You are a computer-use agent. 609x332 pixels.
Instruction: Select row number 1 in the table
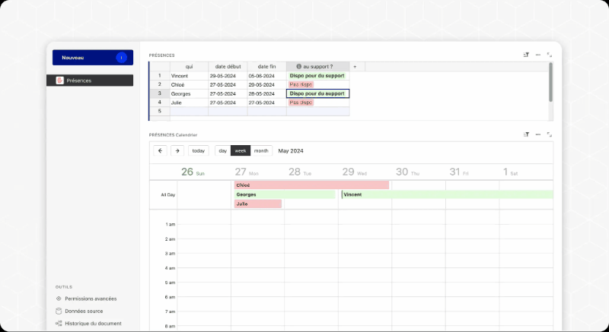coord(160,76)
